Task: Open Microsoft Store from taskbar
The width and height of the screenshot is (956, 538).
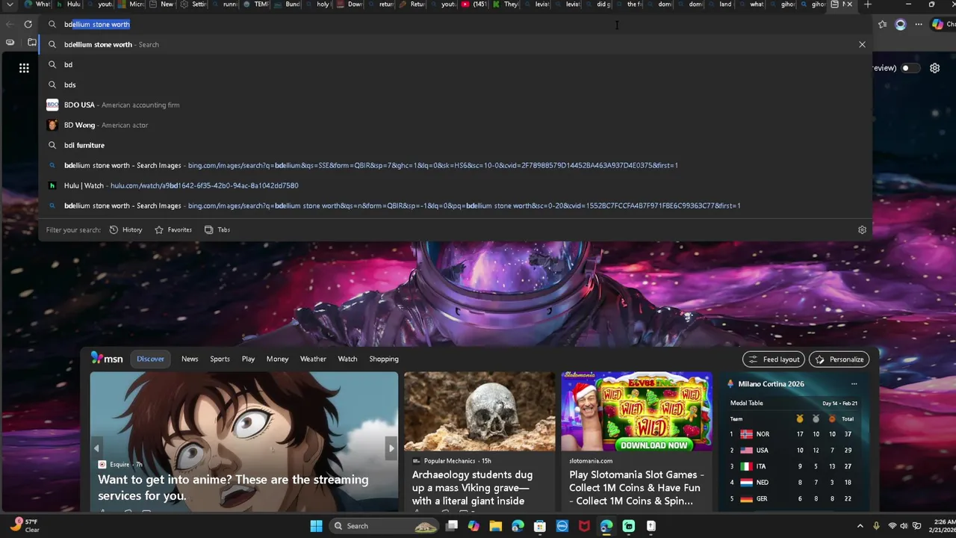Action: [x=540, y=526]
